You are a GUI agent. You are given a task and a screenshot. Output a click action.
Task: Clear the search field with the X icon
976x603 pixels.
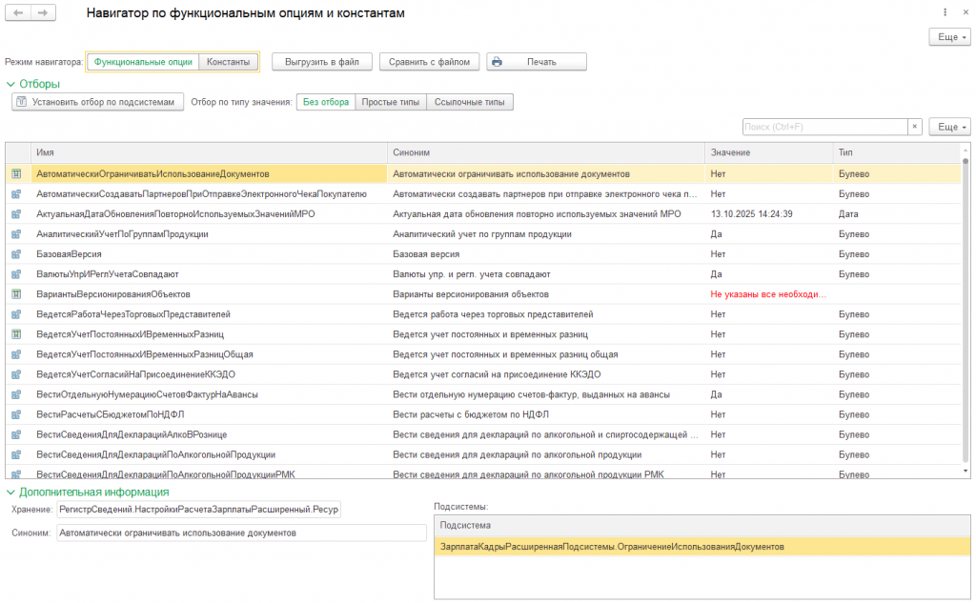[x=915, y=127]
